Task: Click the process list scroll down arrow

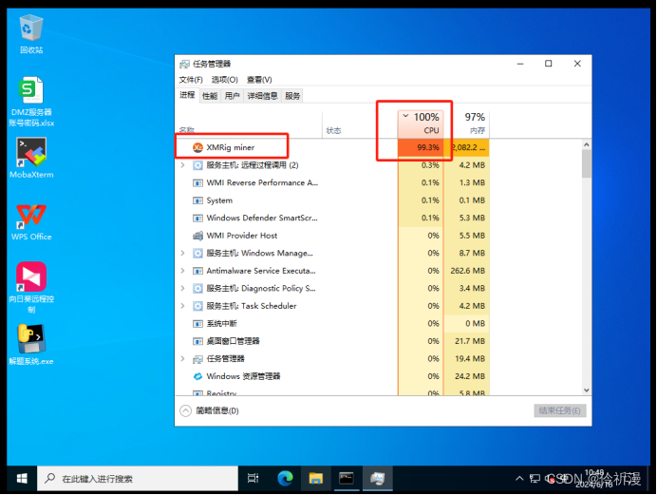Action: coord(587,390)
